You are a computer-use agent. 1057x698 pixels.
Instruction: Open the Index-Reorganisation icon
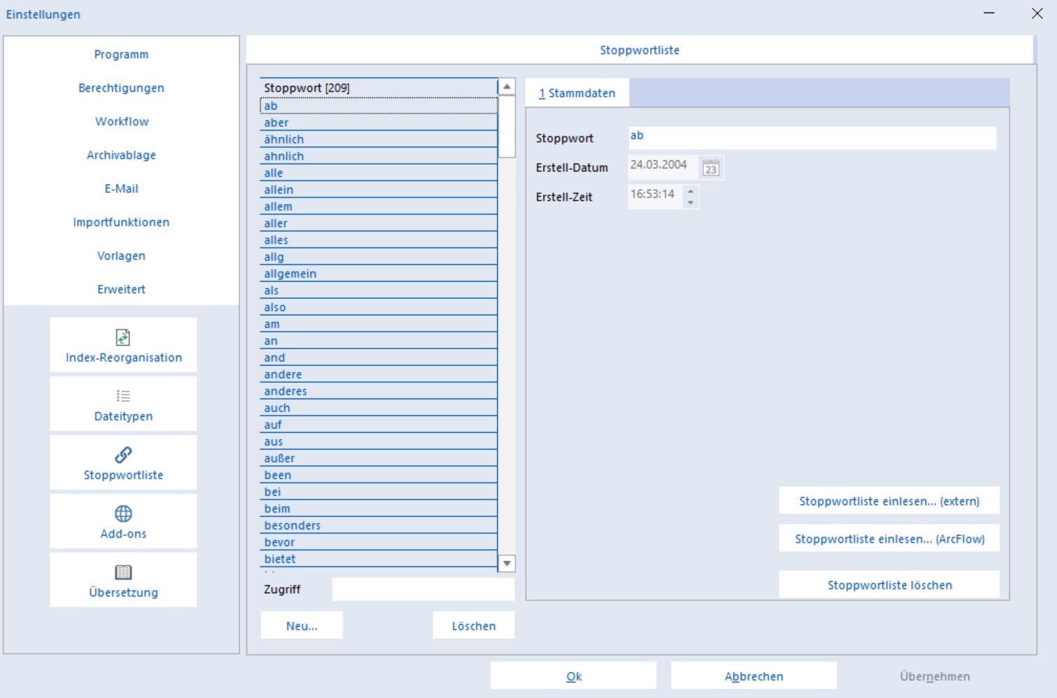pos(123,338)
